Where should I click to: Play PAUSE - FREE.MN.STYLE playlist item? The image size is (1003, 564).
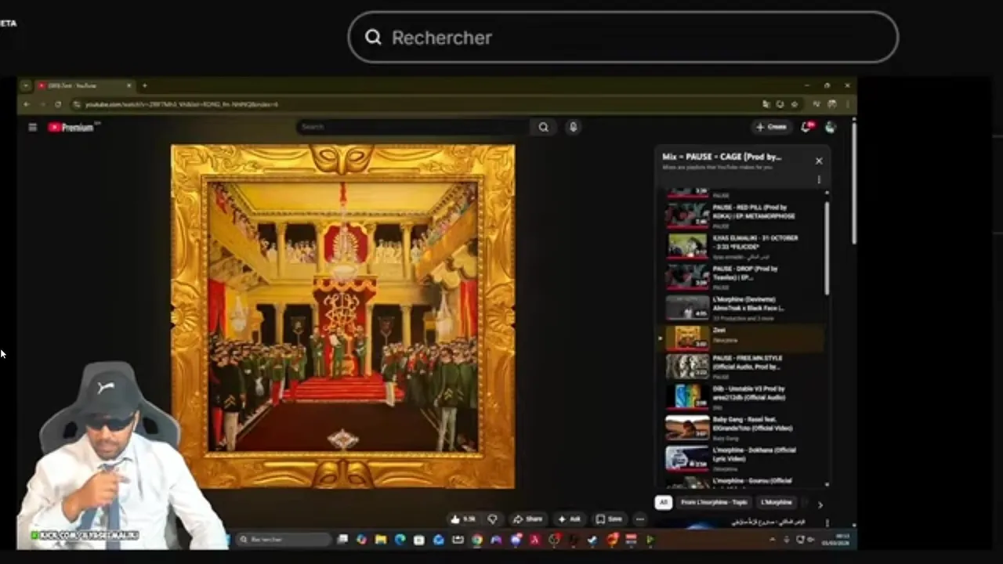click(x=744, y=367)
